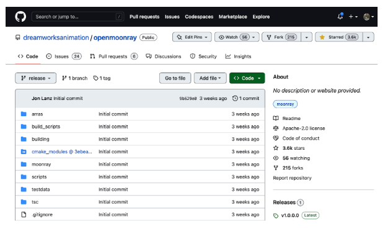Click the Readme book icon
This screenshot has height=228, width=385.
coord(276,118)
